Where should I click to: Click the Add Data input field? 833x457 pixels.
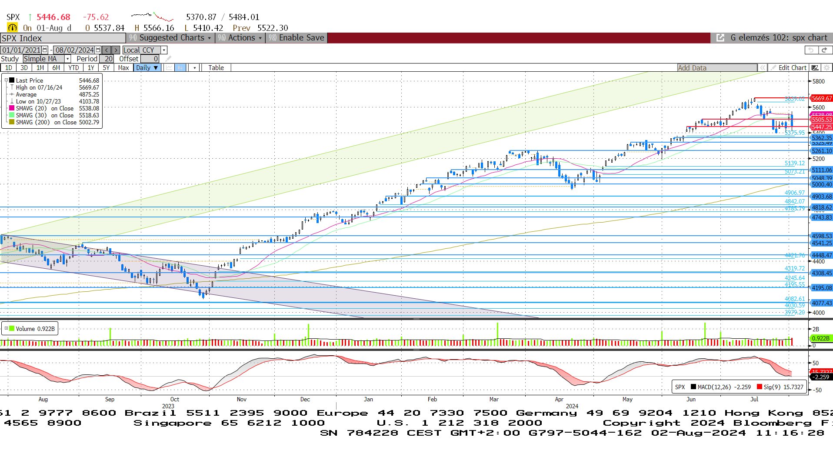[717, 68]
